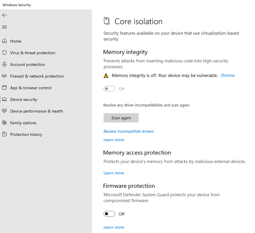Select Device security in the sidebar
Screen dimensions: 255x233
click(24, 99)
